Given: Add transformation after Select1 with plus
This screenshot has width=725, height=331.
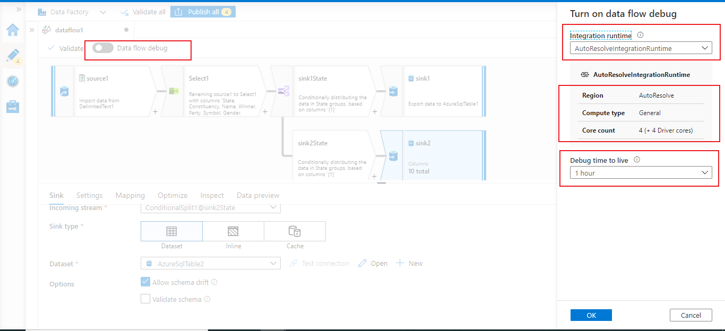Looking at the screenshot, I should click(265, 112).
